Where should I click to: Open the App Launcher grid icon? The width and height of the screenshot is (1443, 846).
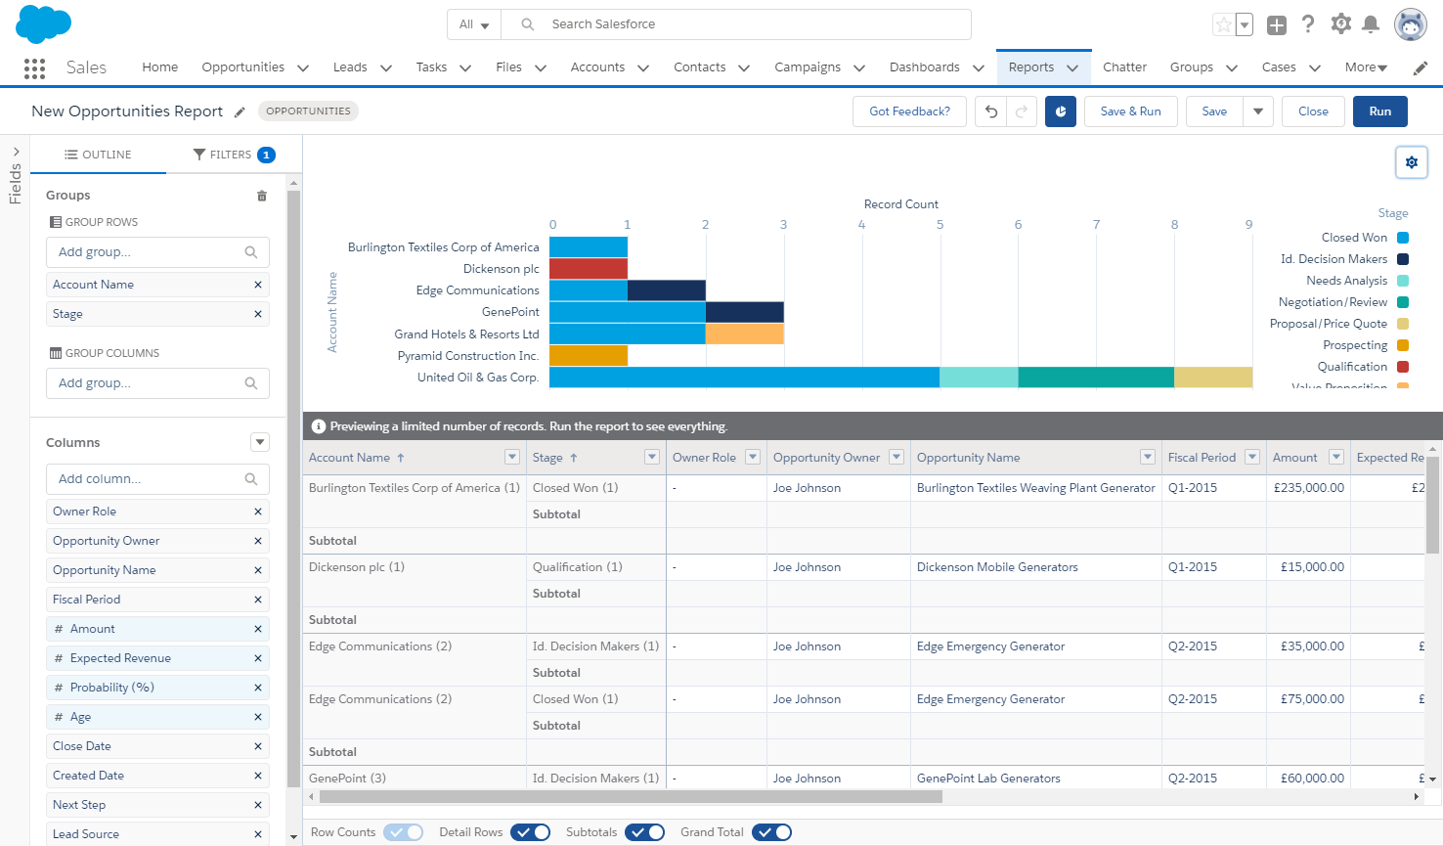tap(34, 67)
